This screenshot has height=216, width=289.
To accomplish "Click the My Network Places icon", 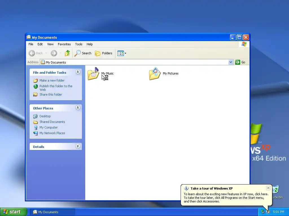I will click(x=36, y=133).
